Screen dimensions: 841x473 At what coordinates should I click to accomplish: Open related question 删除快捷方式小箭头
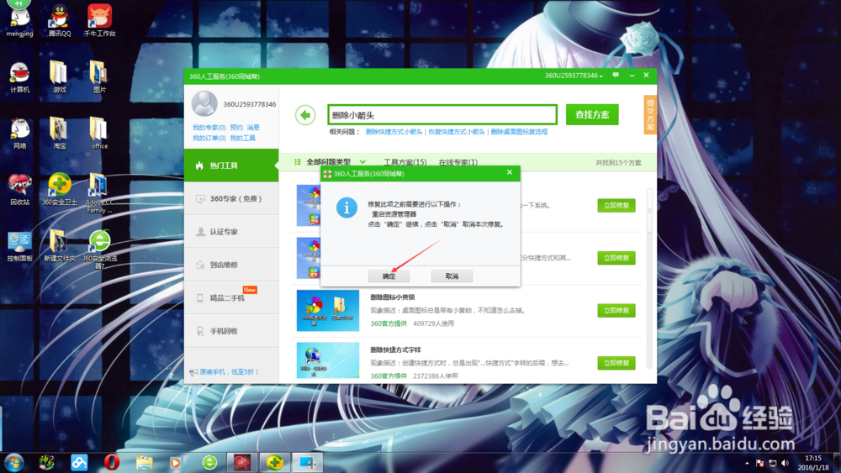tap(394, 132)
